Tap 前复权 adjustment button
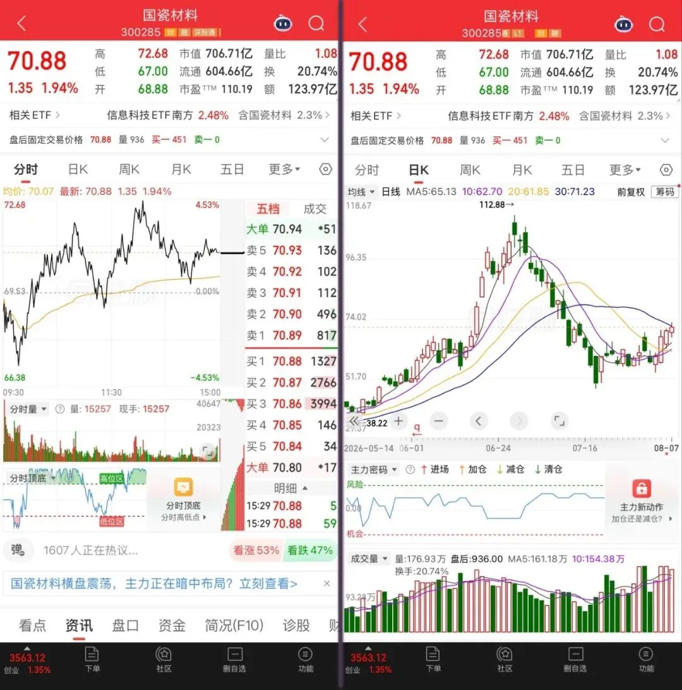 [630, 192]
